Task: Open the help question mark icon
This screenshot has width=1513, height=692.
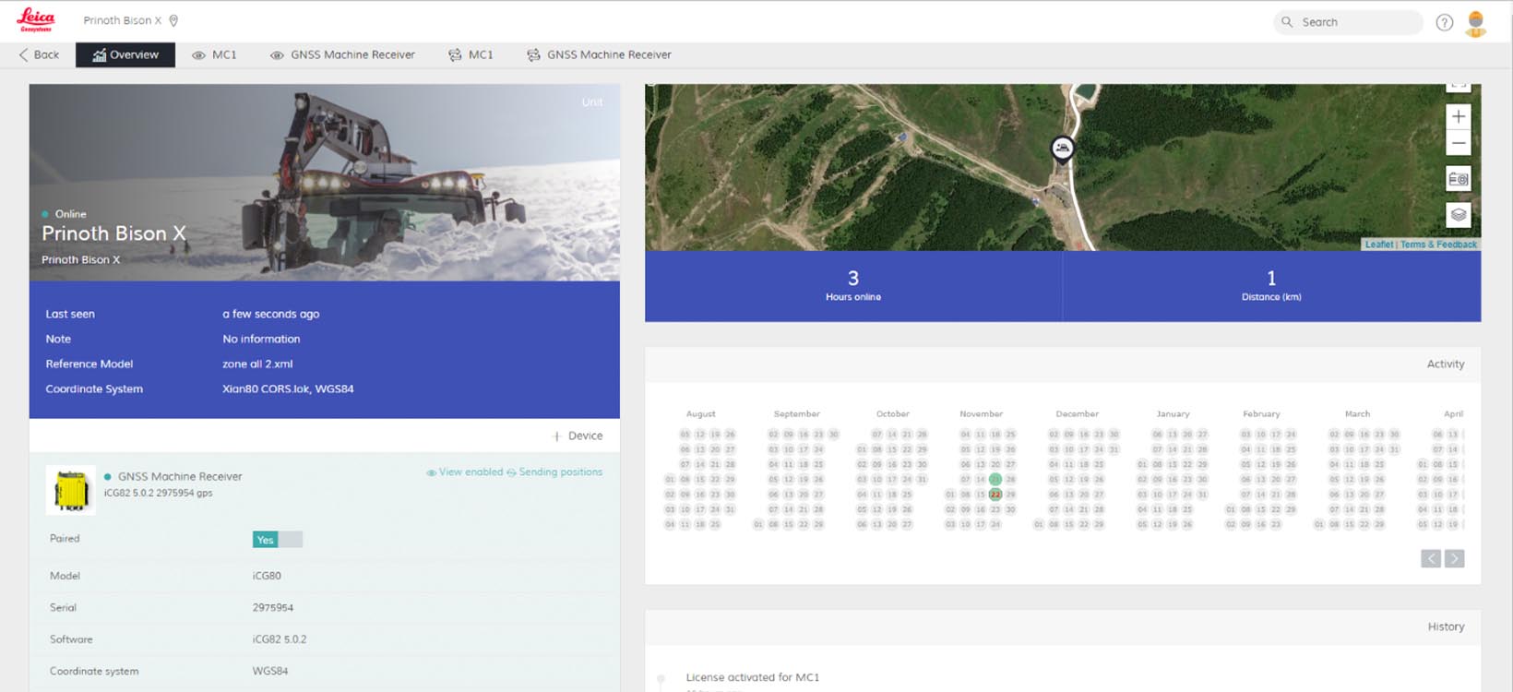Action: point(1444,22)
